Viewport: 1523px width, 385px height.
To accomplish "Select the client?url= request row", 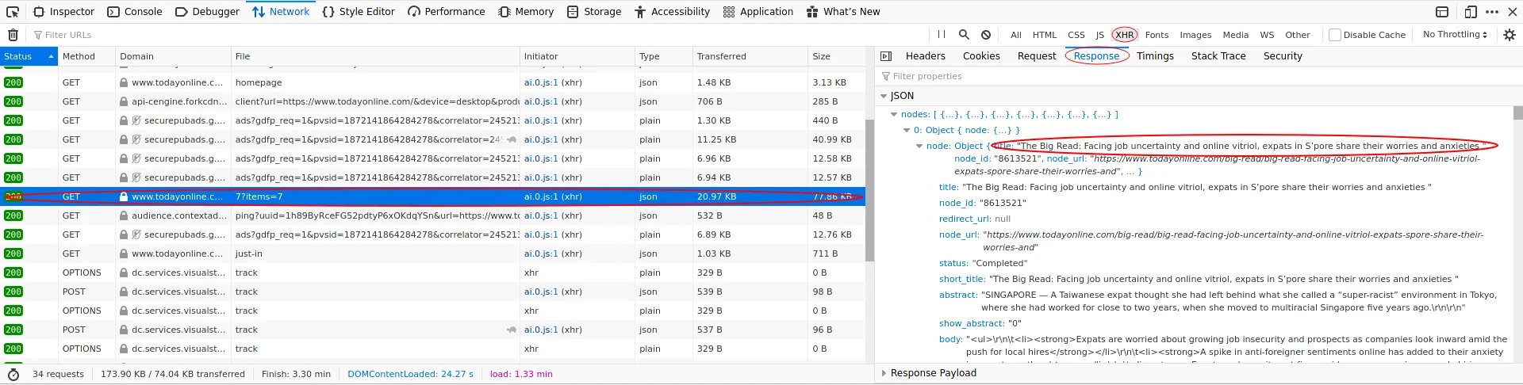I will [x=432, y=101].
